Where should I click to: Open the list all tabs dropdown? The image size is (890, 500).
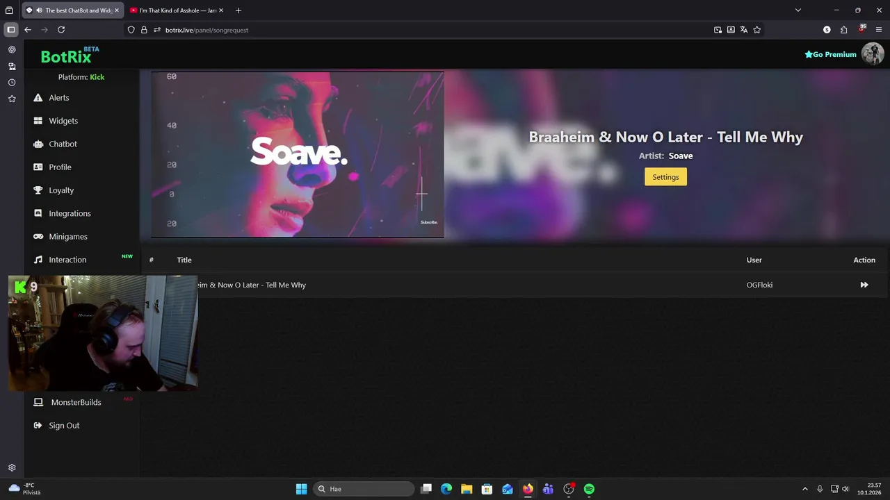click(798, 10)
